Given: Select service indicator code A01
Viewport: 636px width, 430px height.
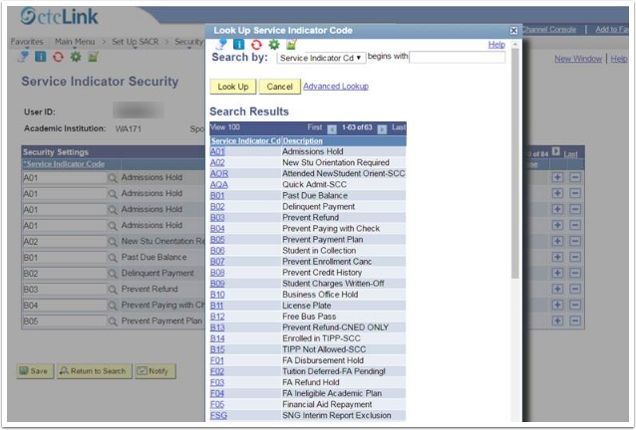Looking at the screenshot, I should coord(217,152).
